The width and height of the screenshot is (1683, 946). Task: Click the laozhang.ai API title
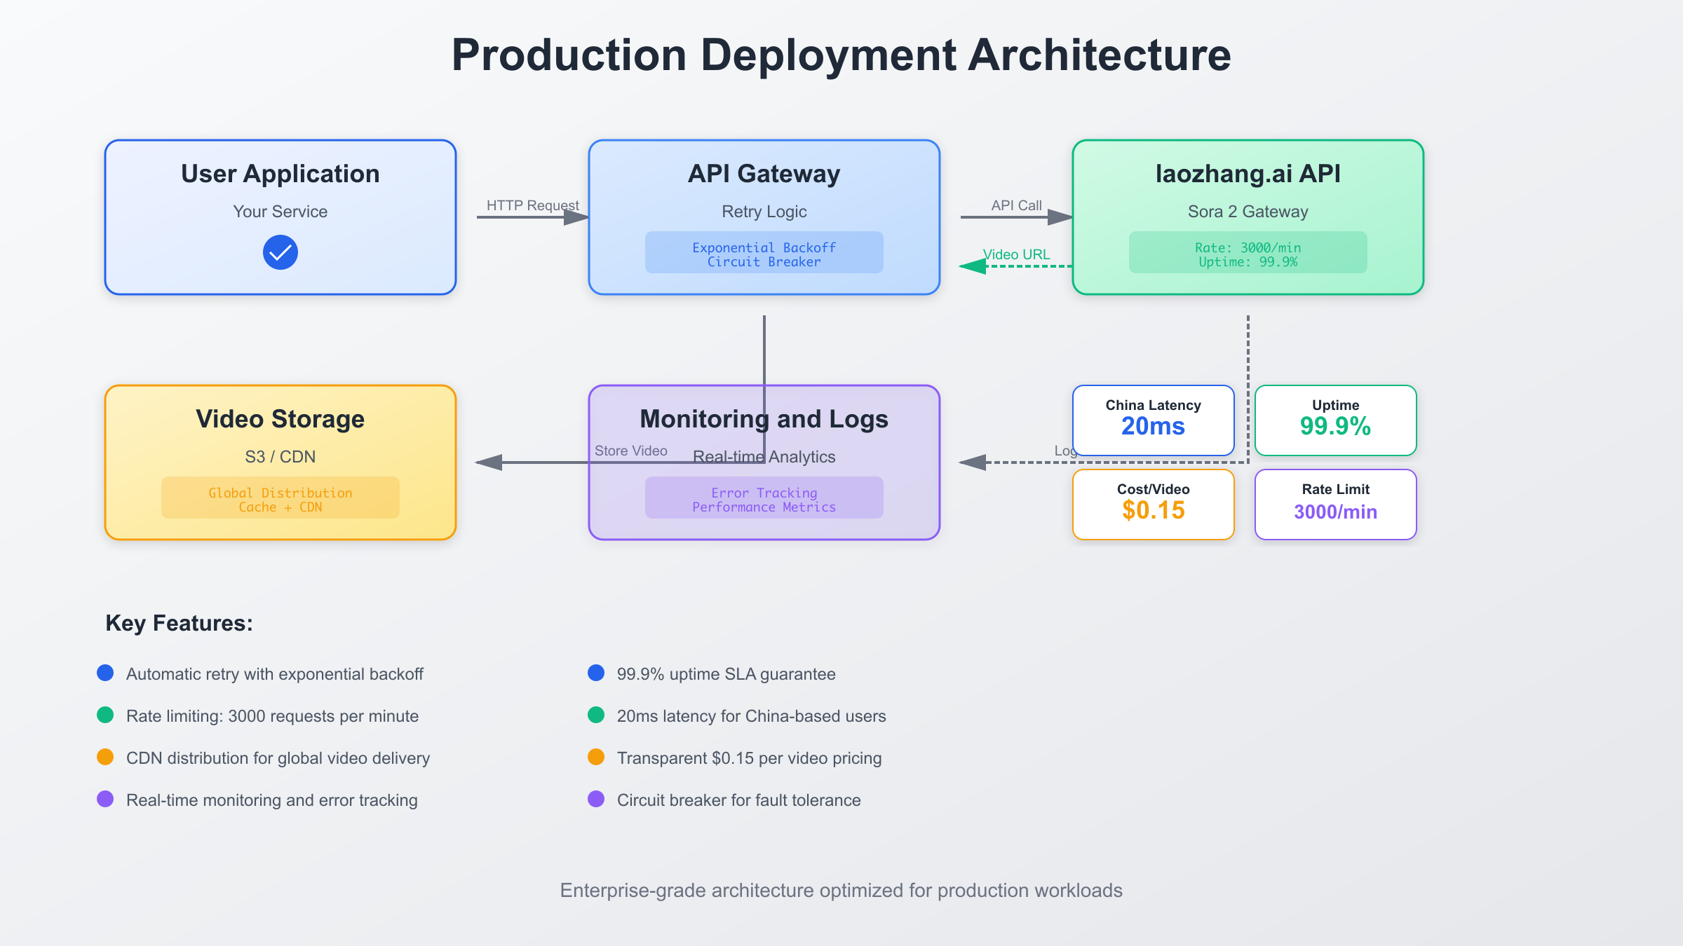(1248, 173)
